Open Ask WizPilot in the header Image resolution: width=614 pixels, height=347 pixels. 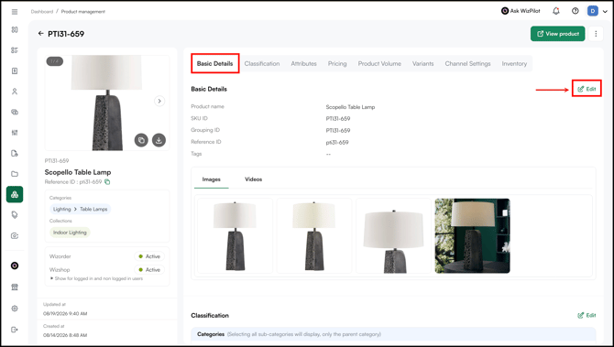[x=521, y=11]
